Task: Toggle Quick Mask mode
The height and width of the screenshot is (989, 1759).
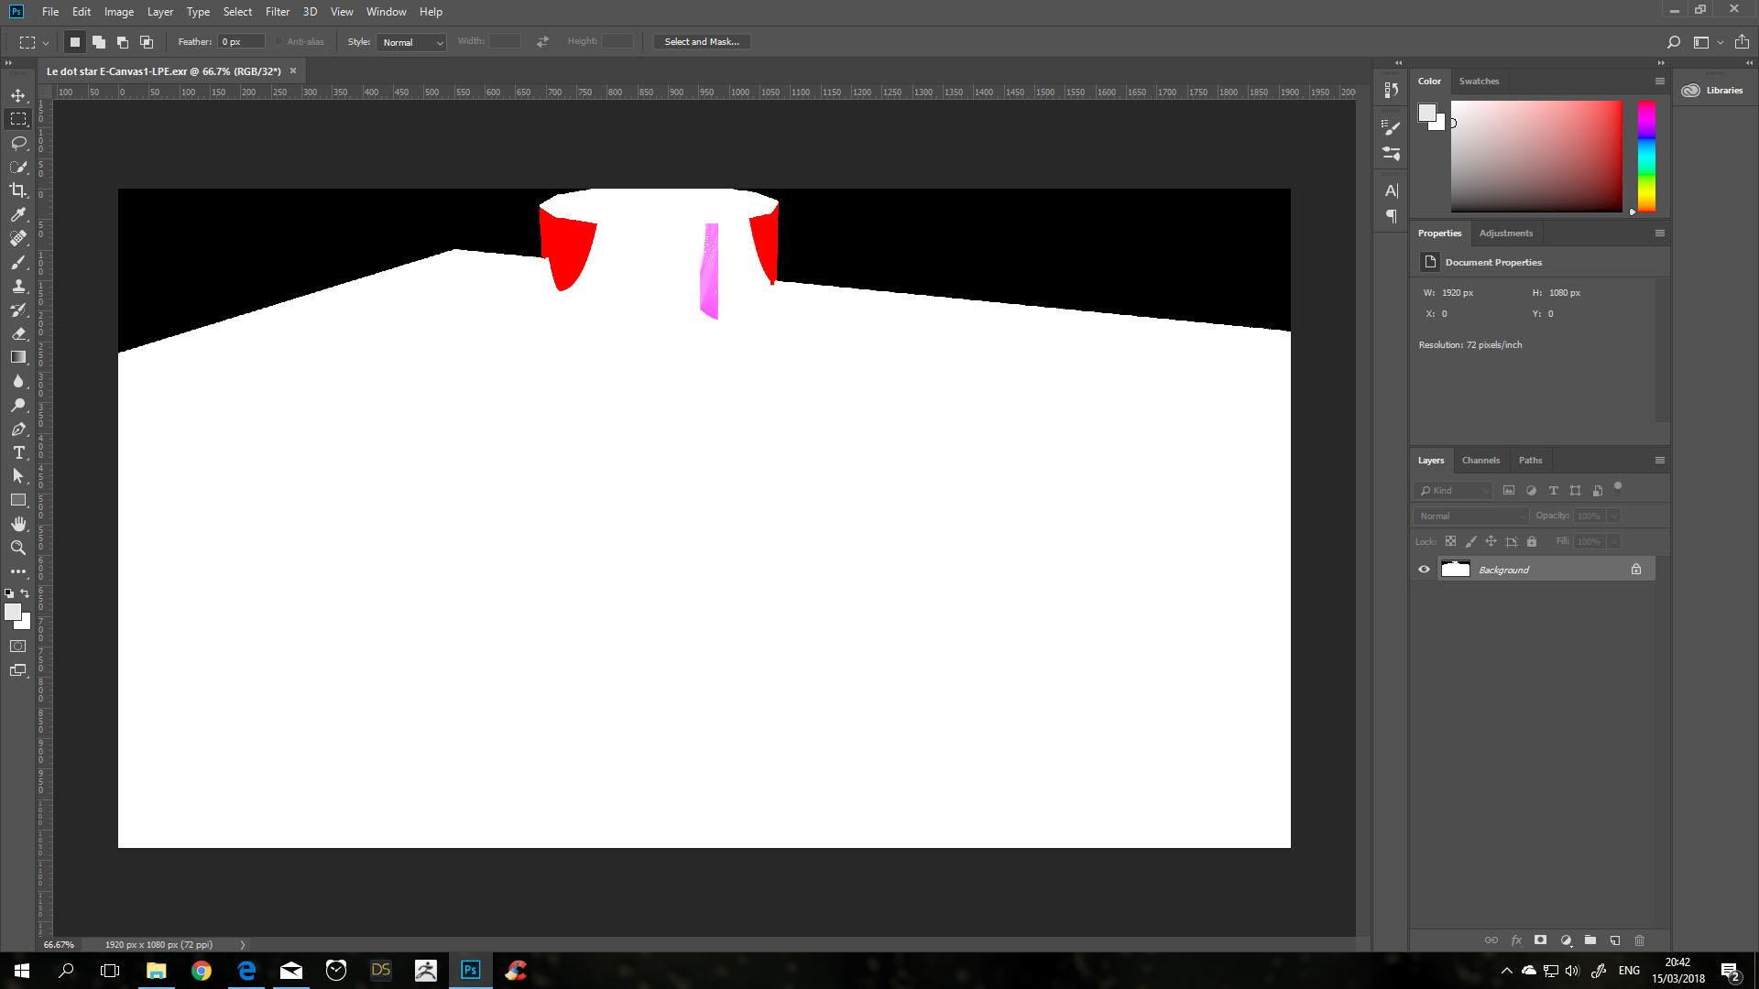Action: 18,647
